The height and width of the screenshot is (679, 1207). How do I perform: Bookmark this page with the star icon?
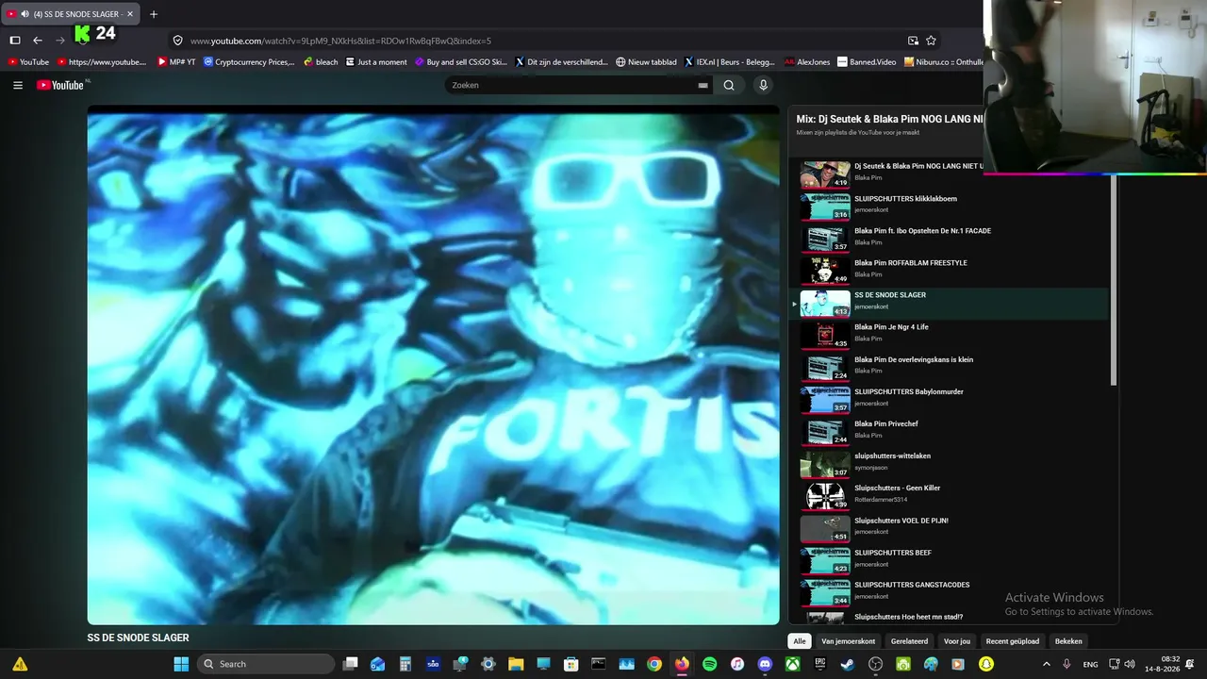(x=931, y=41)
